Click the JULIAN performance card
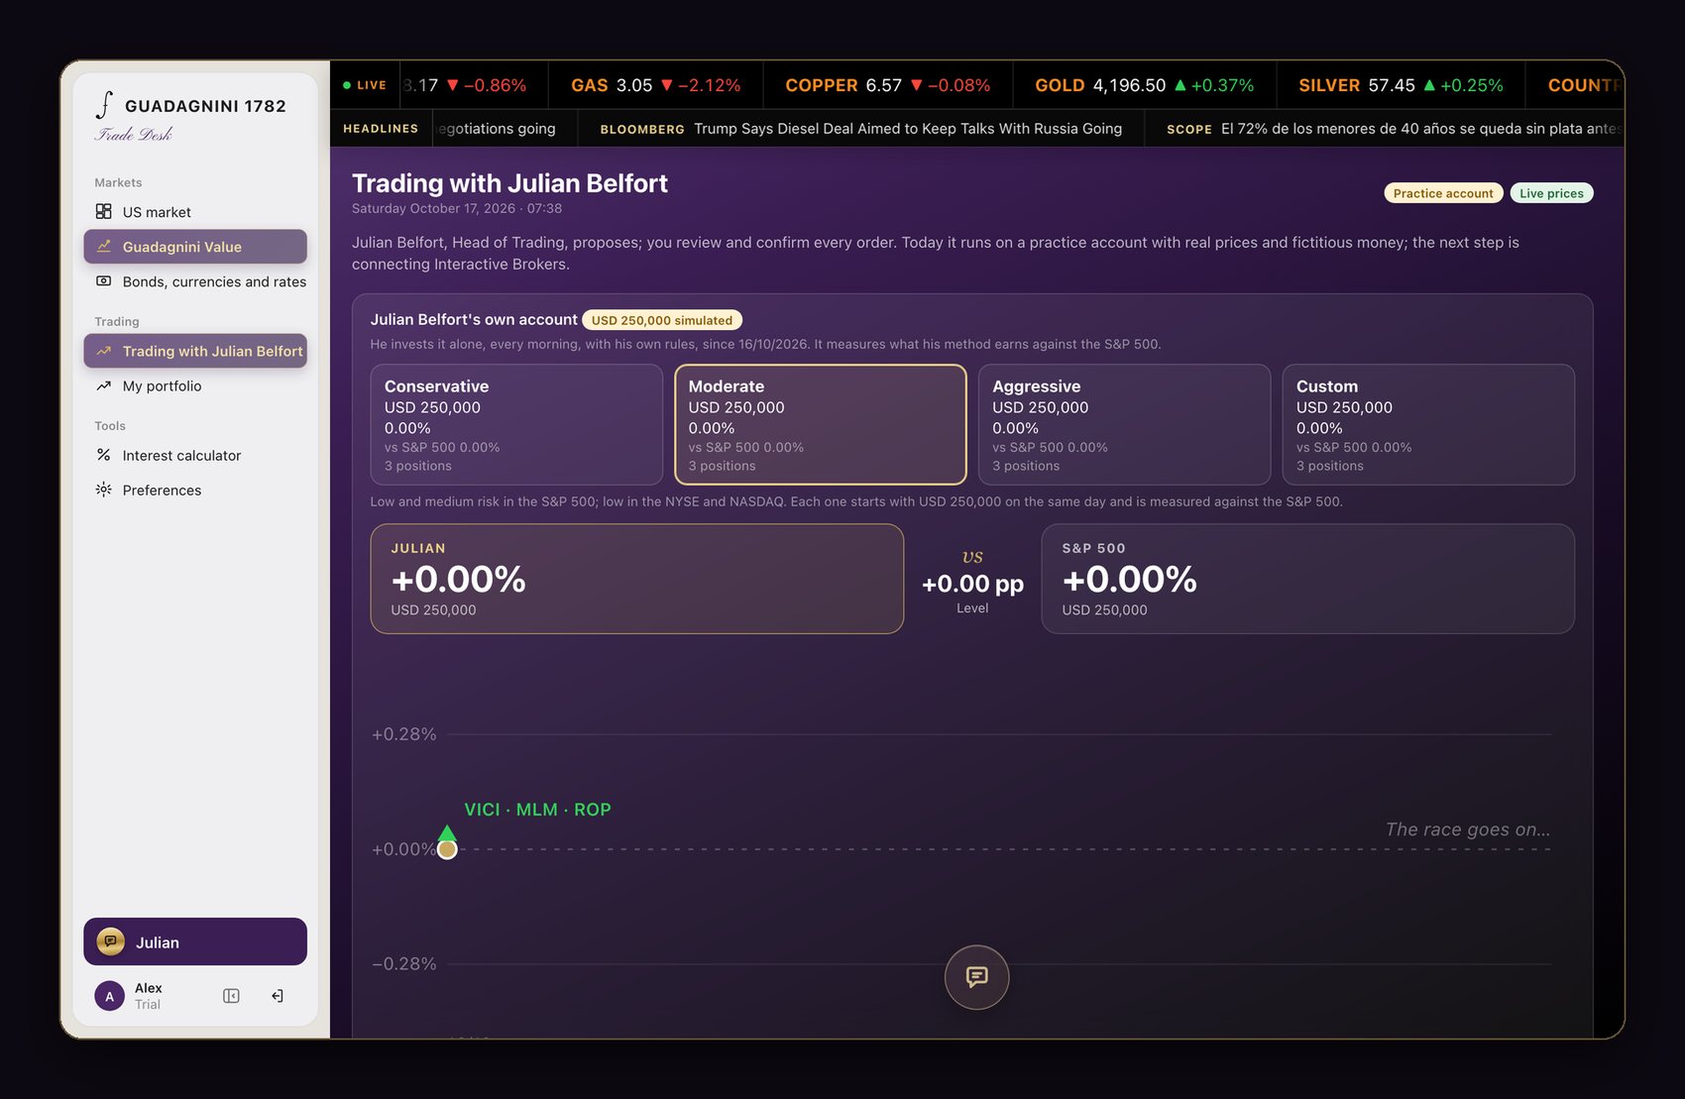The height and width of the screenshot is (1099, 1685). point(637,579)
